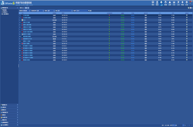Open the region filter dropdown arrow
Image resolution: width=193 pixels, height=127 pixels.
pyautogui.click(x=72, y=11)
